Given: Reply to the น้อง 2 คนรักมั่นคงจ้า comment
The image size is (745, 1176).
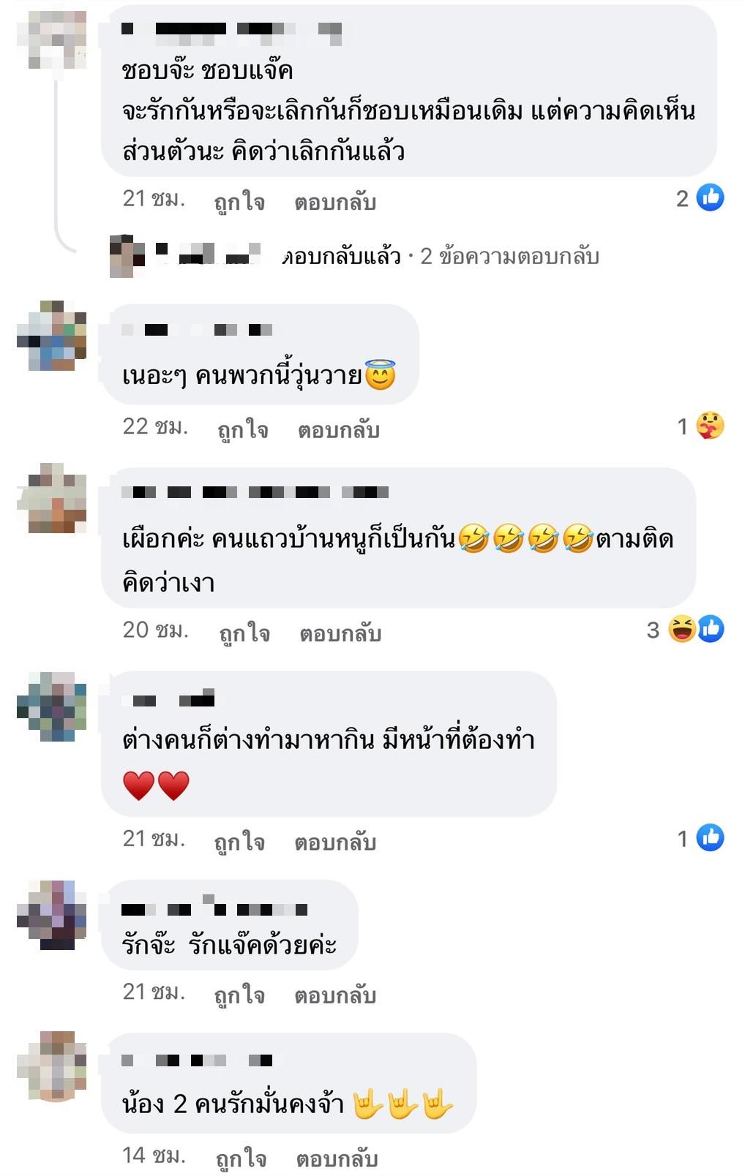Looking at the screenshot, I should click(337, 1158).
